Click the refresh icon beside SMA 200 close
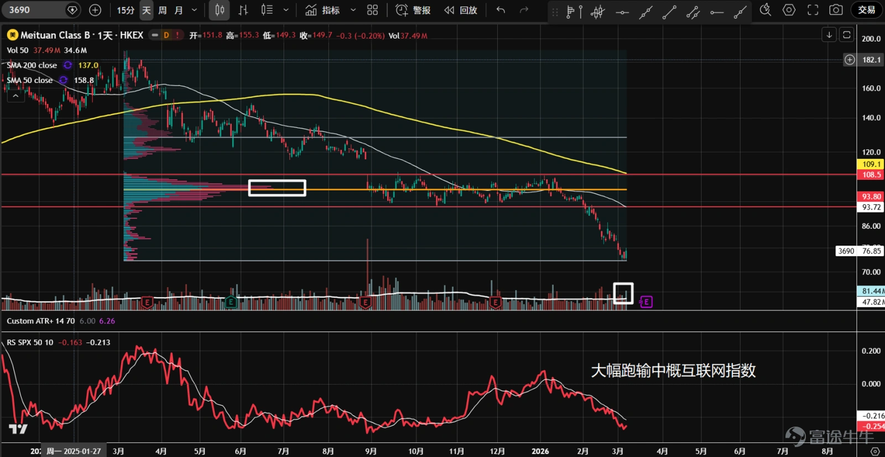Viewport: 885px width, 457px height. click(x=67, y=65)
